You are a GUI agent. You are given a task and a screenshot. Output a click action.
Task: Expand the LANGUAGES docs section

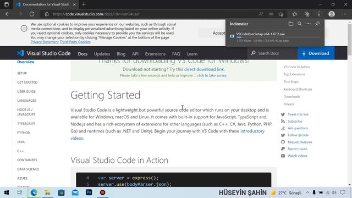tap(26, 101)
